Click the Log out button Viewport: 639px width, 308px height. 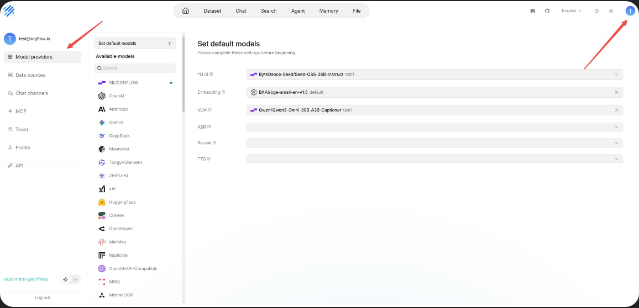click(x=43, y=298)
